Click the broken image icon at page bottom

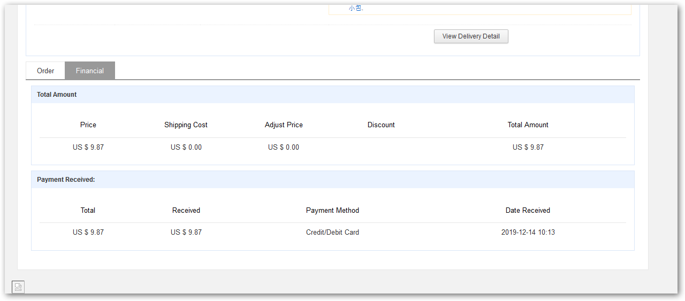18,287
